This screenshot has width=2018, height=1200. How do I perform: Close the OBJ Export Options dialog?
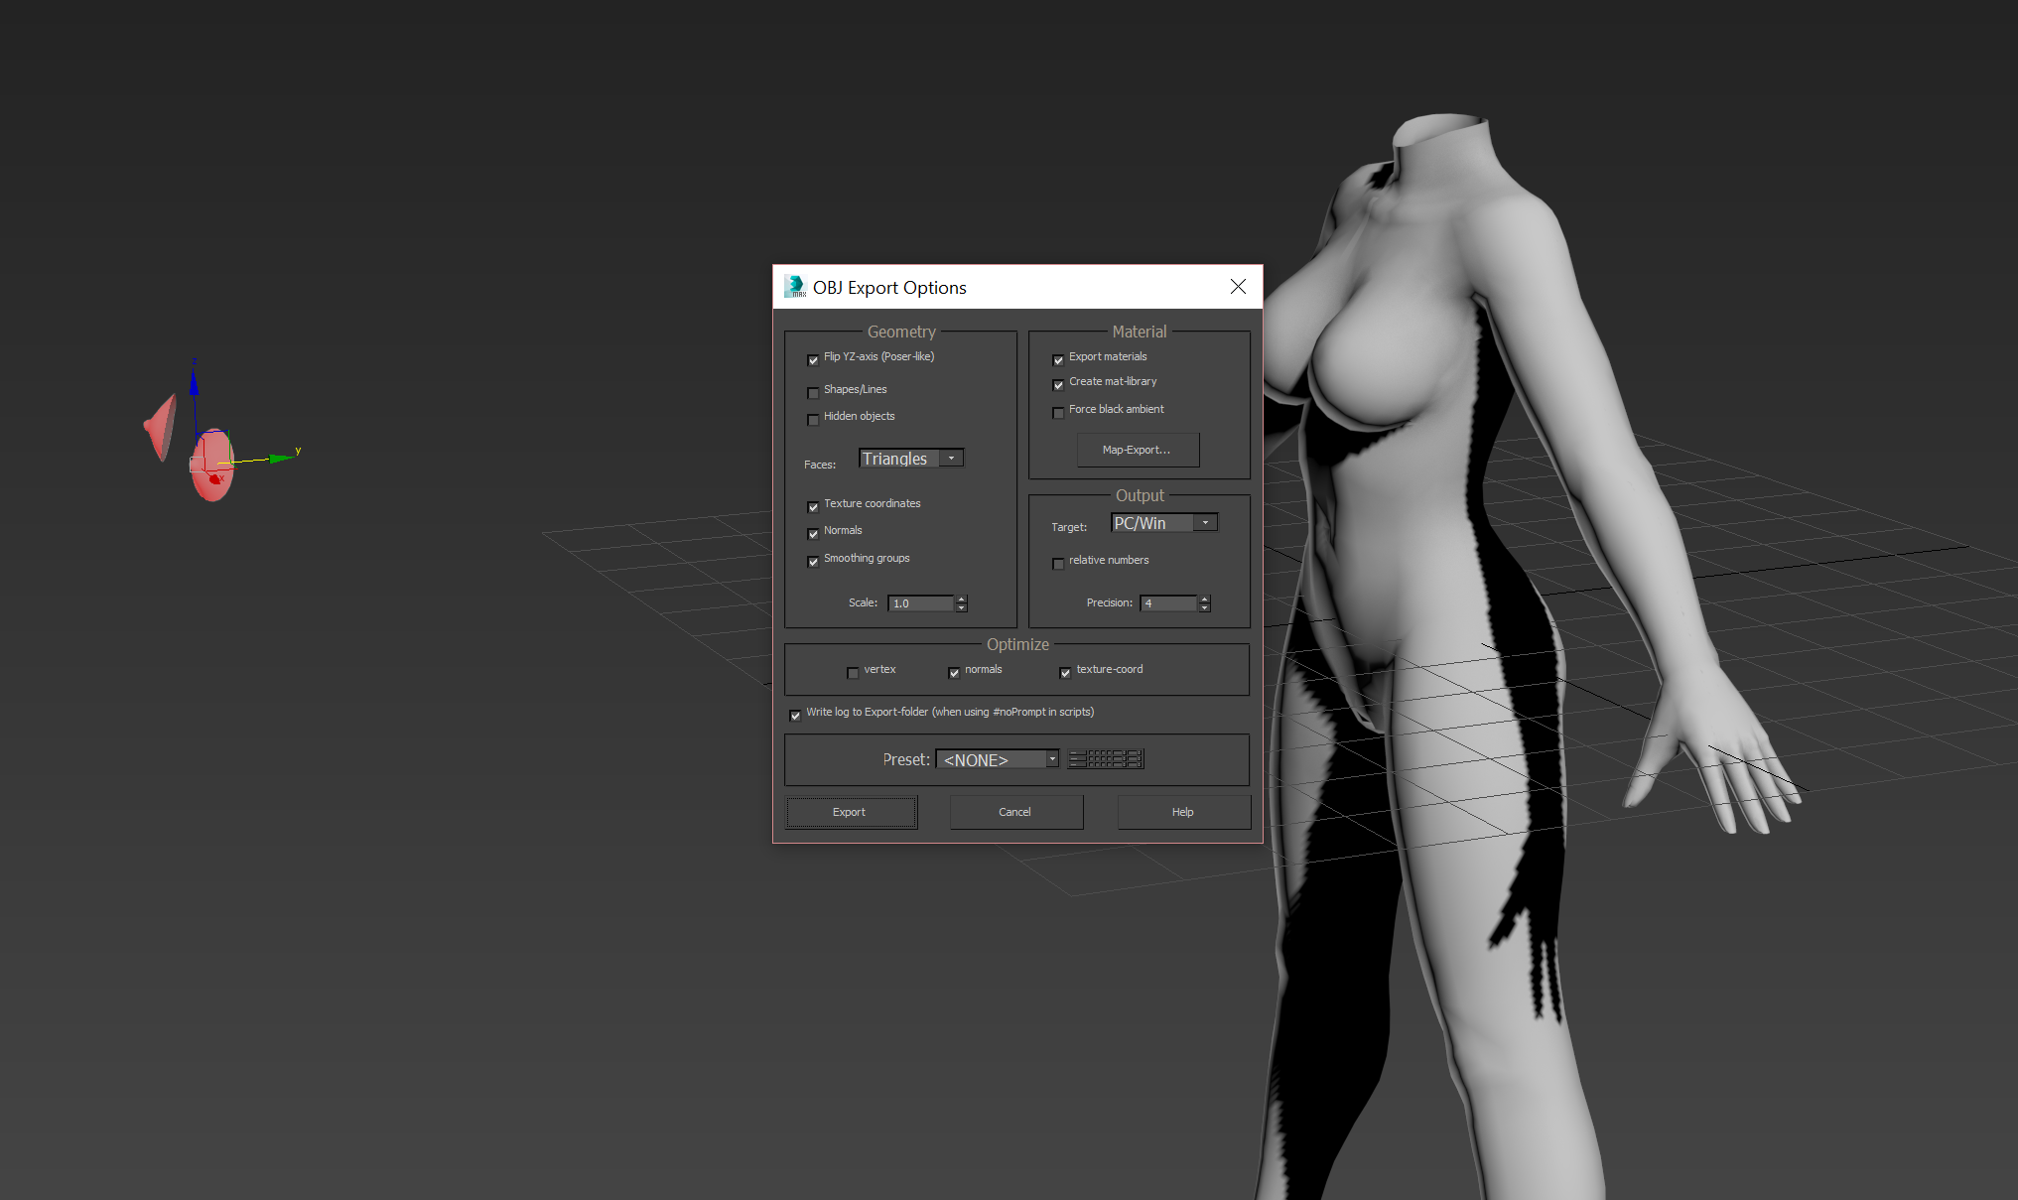click(x=1238, y=287)
